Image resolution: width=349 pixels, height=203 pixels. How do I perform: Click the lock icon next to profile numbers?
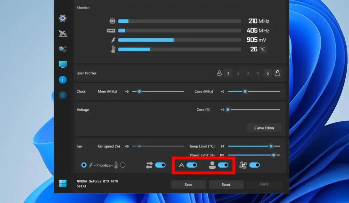[277, 73]
